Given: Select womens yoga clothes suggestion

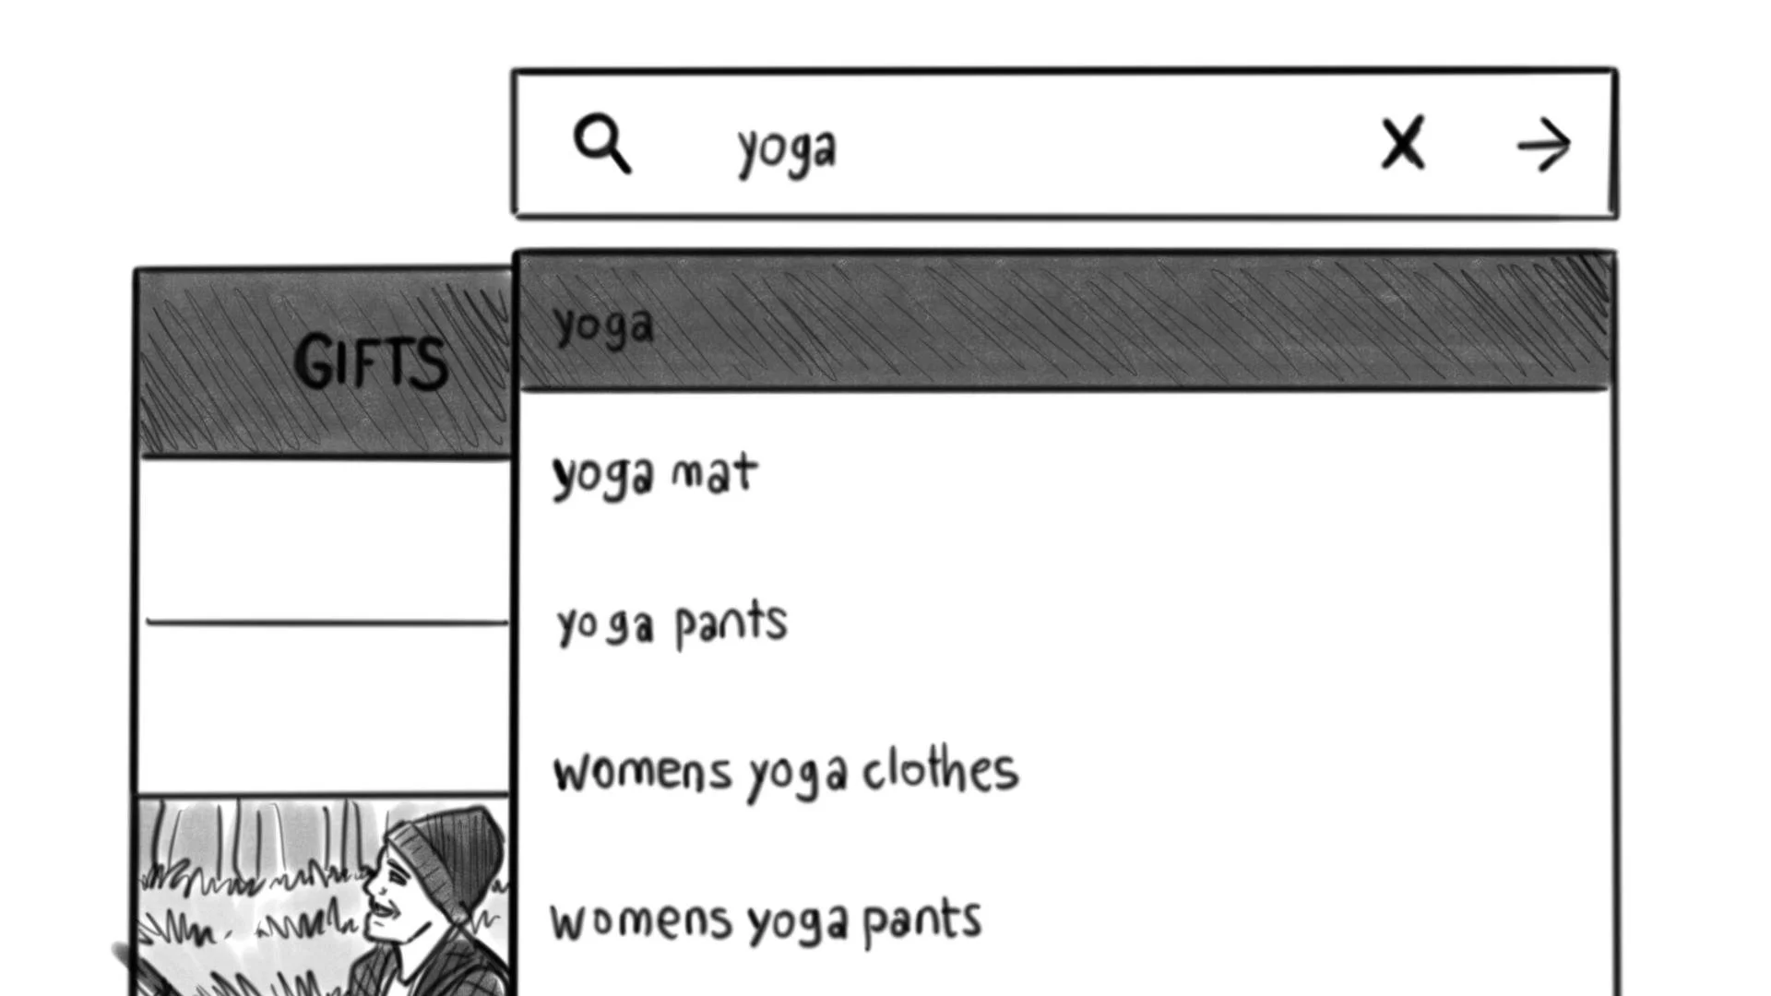Looking at the screenshot, I should click(1064, 772).
